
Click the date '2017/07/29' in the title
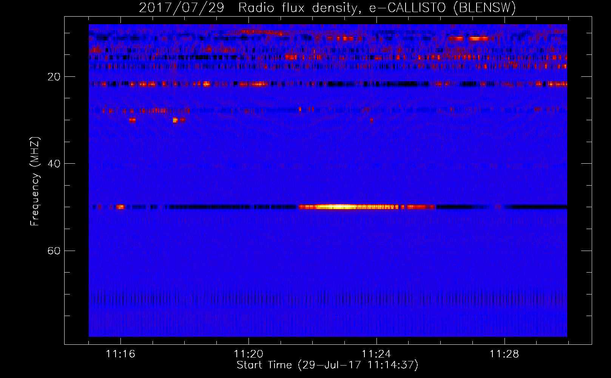pyautogui.click(x=182, y=8)
